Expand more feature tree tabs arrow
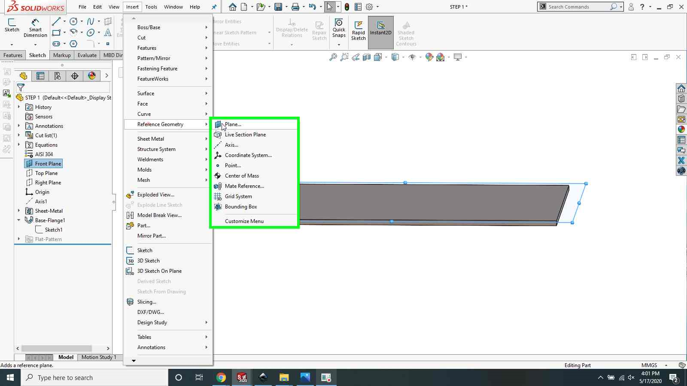Viewport: 687px width, 386px height. click(x=106, y=76)
